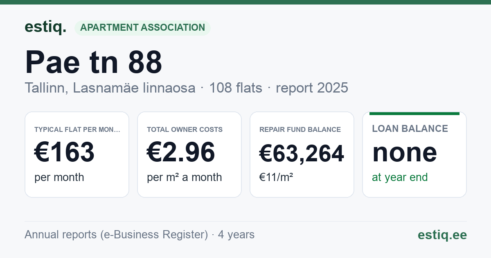Click the €2.96 value
Screen dimensions: 491x258
click(x=181, y=152)
